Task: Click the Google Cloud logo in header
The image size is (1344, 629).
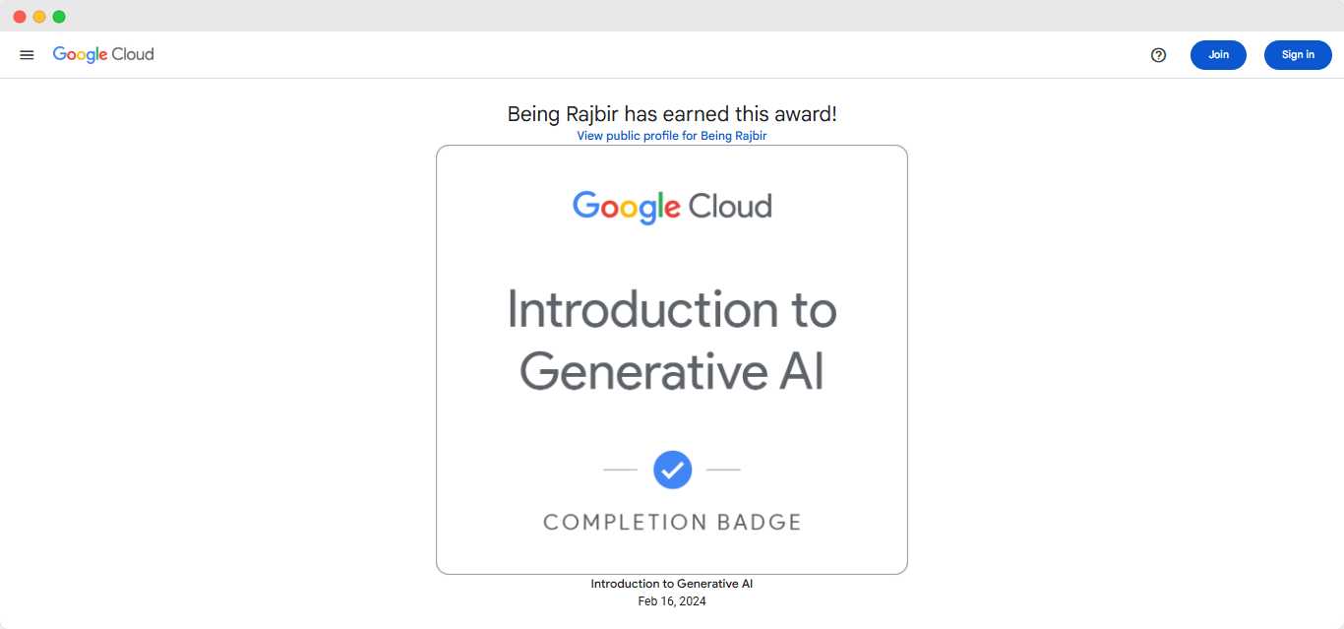Action: 103,55
